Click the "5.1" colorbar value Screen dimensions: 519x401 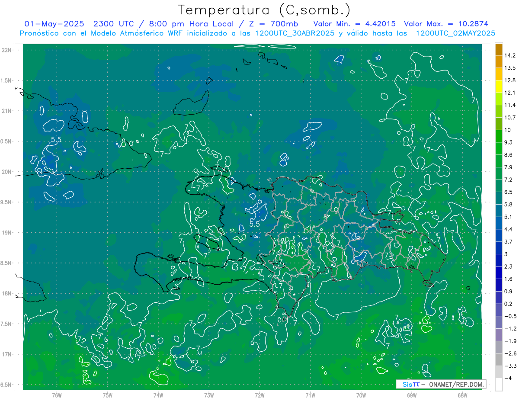point(509,217)
